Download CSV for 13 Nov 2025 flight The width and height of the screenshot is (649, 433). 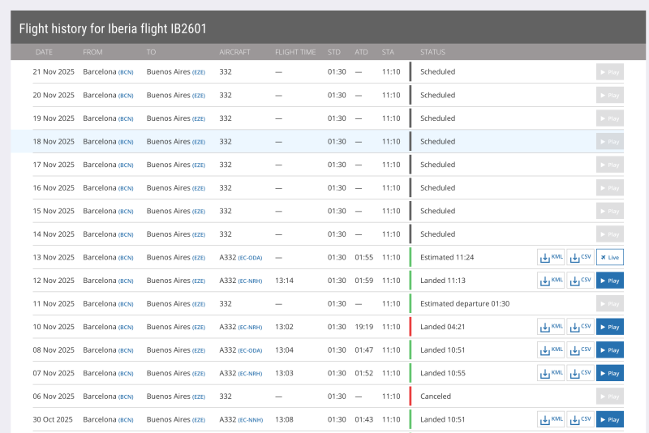(x=579, y=257)
